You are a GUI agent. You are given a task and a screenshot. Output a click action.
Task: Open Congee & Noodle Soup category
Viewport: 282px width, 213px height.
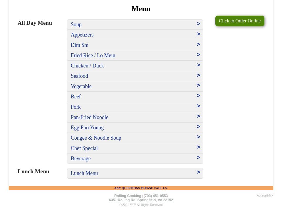click(x=96, y=138)
